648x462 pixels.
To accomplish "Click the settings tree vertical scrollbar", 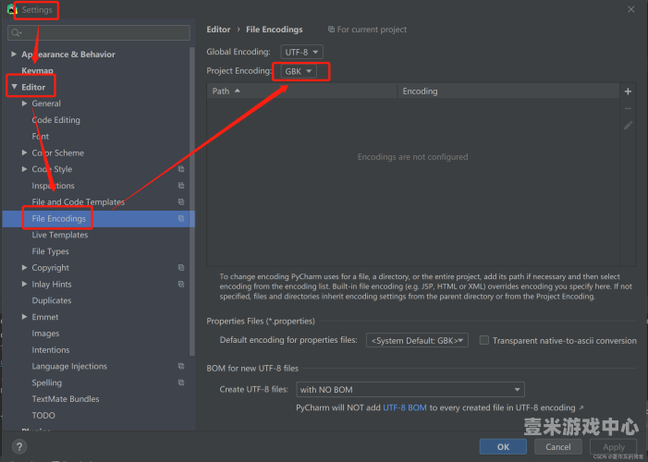I will tap(191, 201).
